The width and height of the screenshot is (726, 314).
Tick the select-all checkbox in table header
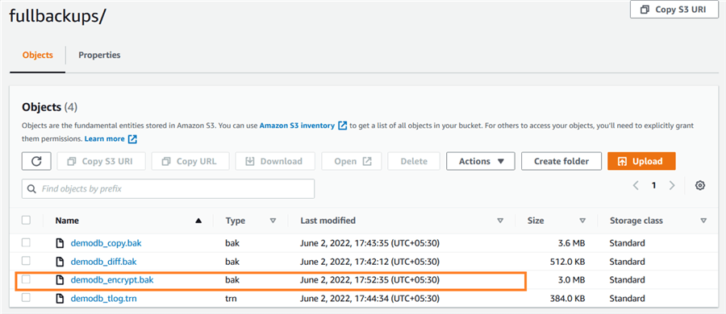point(27,220)
